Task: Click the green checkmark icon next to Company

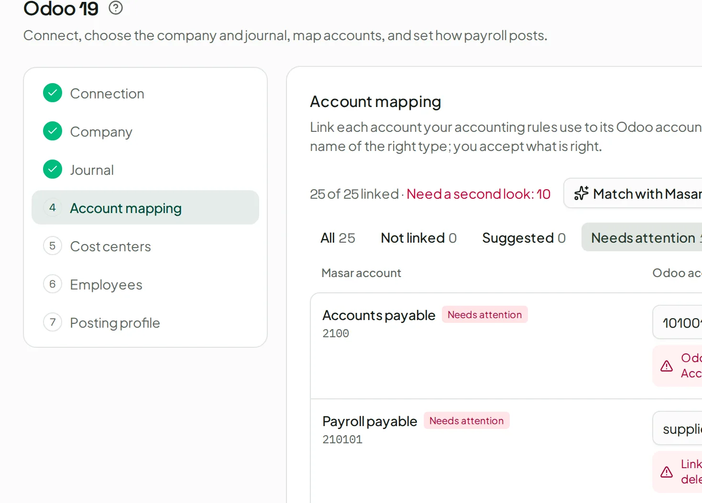Action: pyautogui.click(x=53, y=131)
